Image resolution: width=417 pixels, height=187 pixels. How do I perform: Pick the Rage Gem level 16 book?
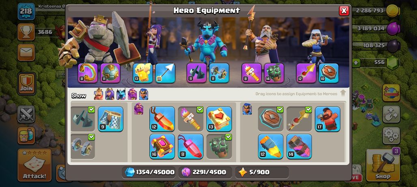[162, 146]
